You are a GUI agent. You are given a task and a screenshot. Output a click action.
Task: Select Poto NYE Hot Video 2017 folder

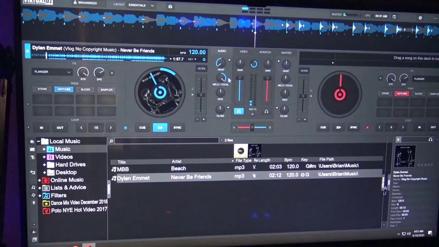pos(79,210)
